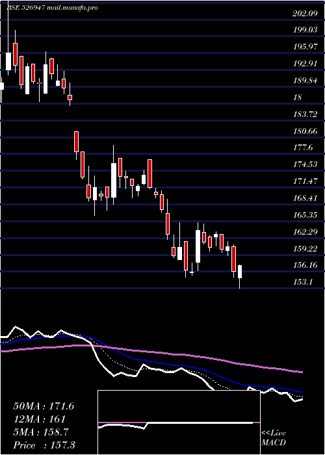
Task: Select the 162.29 price axis label
Action: (x=305, y=232)
